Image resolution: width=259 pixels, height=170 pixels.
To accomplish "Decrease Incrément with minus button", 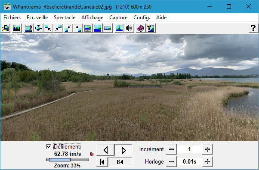I will point(172,149).
